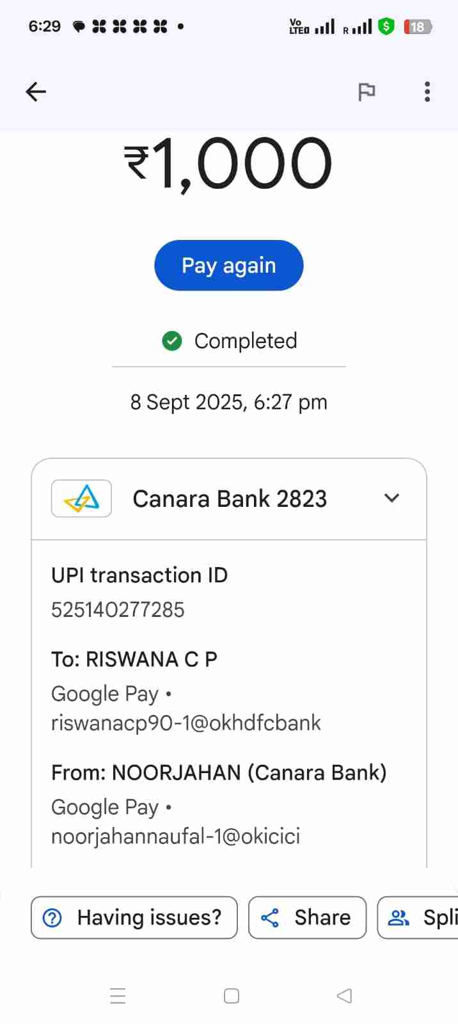
Task: Tap the ₹1,000 payment amount
Action: (228, 164)
